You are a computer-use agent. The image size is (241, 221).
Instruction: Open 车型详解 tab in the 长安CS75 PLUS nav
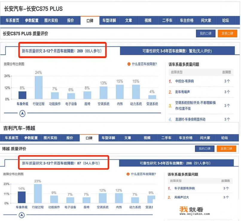[109, 20]
